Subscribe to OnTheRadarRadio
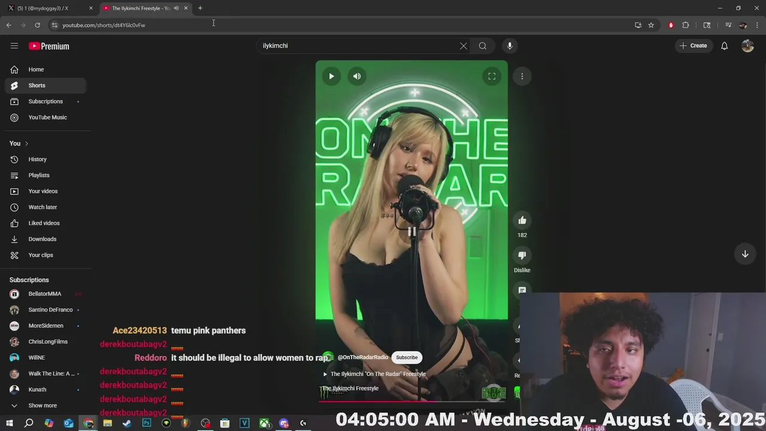The height and width of the screenshot is (431, 766). [x=406, y=357]
